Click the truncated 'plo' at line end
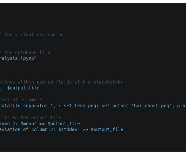The height and width of the screenshot is (155, 186). click(181, 106)
